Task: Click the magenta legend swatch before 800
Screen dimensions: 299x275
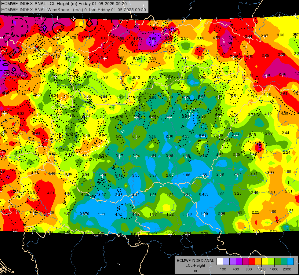Action: [246, 262]
